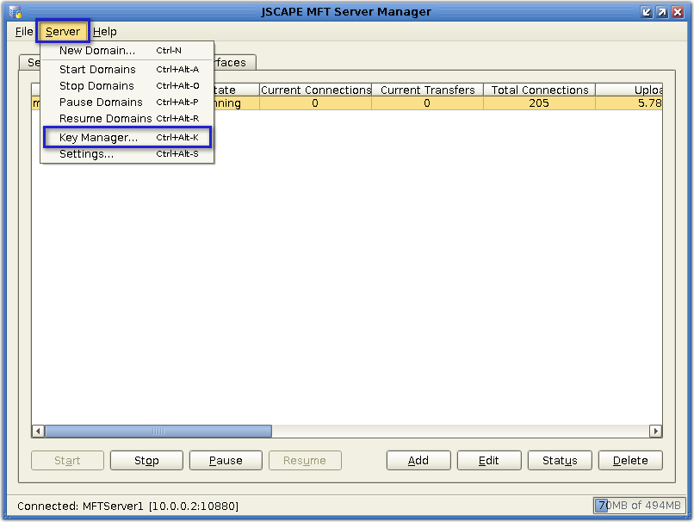Image resolution: width=694 pixels, height=522 pixels.
Task: Select Start Domains menu entry
Action: point(127,70)
